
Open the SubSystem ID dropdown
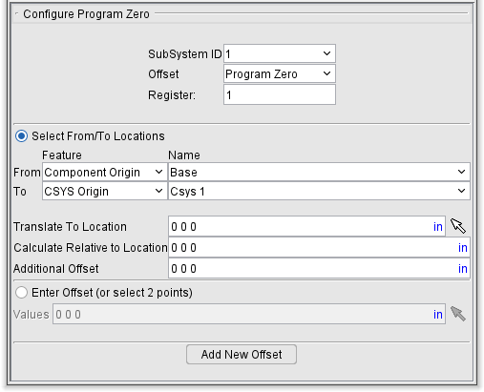pyautogui.click(x=280, y=53)
